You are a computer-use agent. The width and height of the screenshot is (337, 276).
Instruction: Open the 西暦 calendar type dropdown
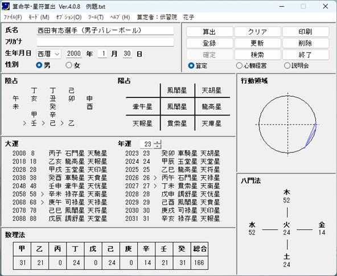pyautogui.click(x=49, y=54)
